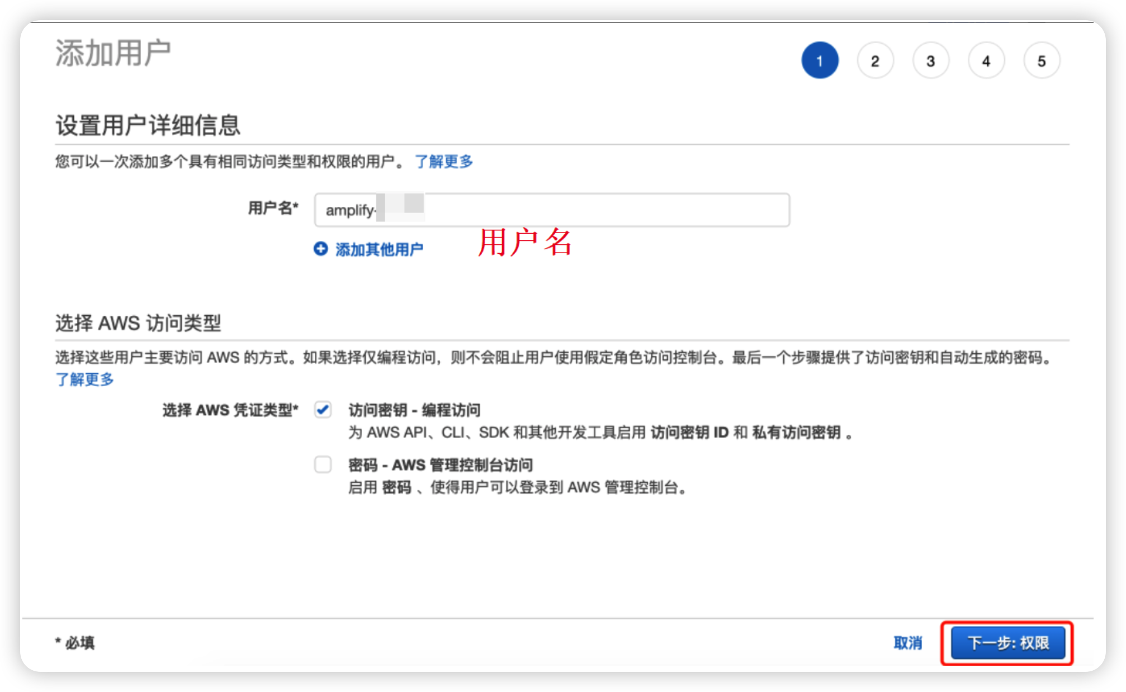This screenshot has height=692, width=1126.
Task: Jump to step 2 in wizard
Action: click(x=875, y=60)
